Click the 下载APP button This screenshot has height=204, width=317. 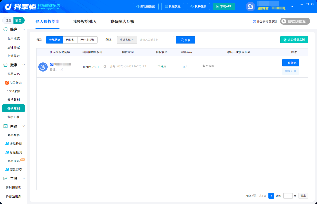(x=224, y=6)
